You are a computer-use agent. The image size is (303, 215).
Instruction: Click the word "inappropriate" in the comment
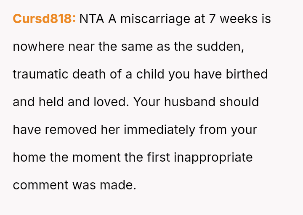213,157
